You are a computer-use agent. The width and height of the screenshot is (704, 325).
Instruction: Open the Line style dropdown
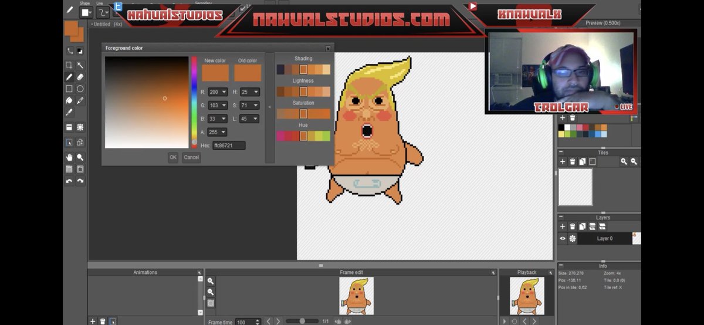[x=104, y=12]
